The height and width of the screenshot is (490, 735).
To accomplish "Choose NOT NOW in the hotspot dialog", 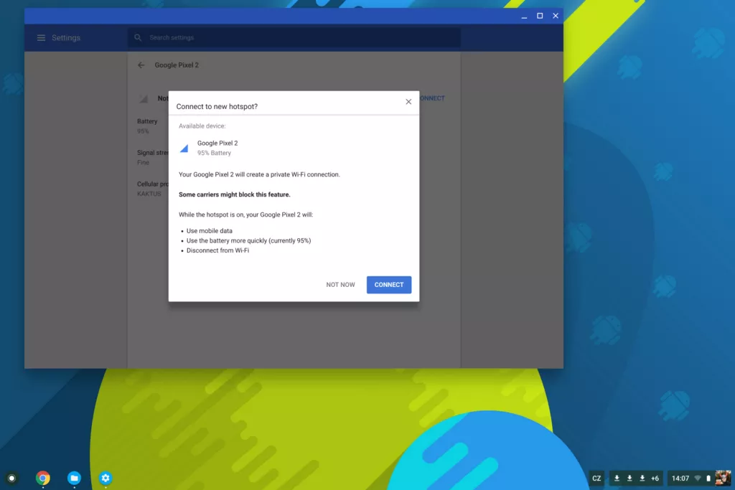I will click(340, 285).
